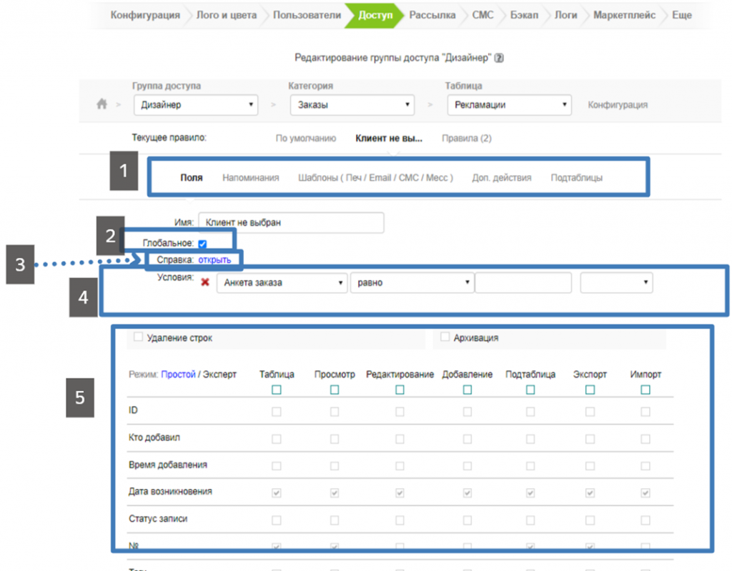
Task: Open the Напоминания tab
Action: [x=250, y=178]
